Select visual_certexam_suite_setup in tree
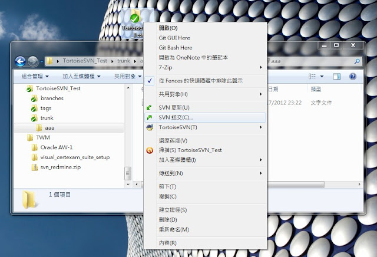Image resolution: width=377 pixels, height=257 pixels. tap(75, 157)
